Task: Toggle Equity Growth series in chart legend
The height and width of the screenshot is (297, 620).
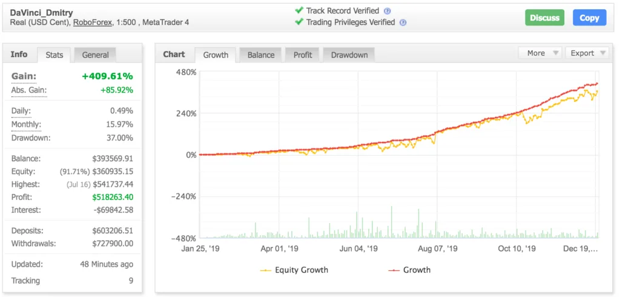Action: [294, 270]
